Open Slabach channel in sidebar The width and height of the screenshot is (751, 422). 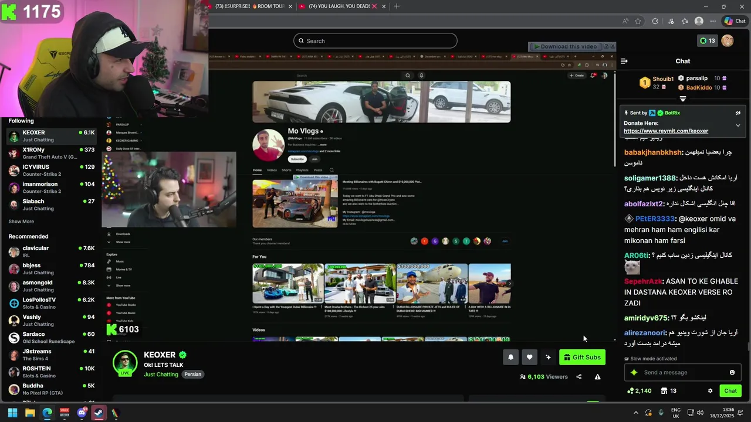tap(52, 205)
